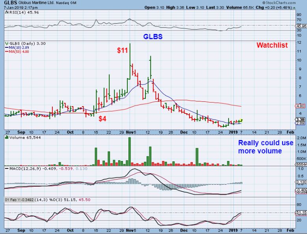Click the High 3.36 quote value
The width and height of the screenshot is (307, 234).
pyautogui.click(x=175, y=7)
